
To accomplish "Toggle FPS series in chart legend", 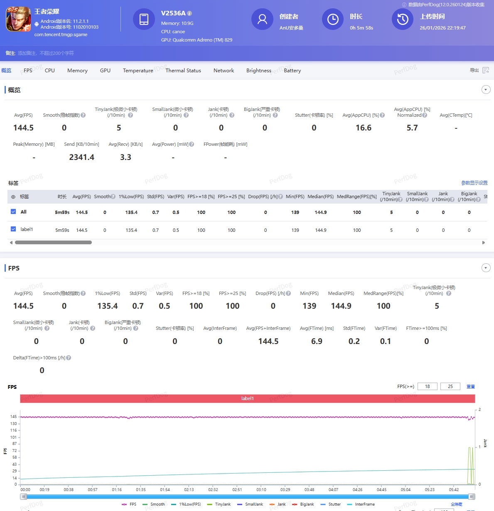I will coord(129,504).
